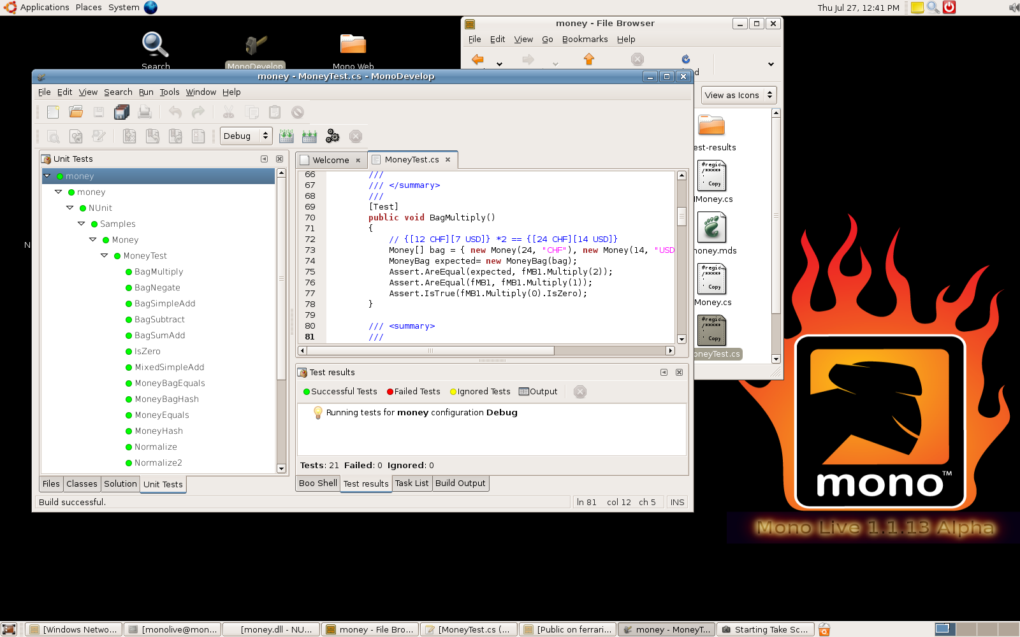1020x637 pixels.
Task: Click the Back arrow in File Browser
Action: [x=477, y=60]
